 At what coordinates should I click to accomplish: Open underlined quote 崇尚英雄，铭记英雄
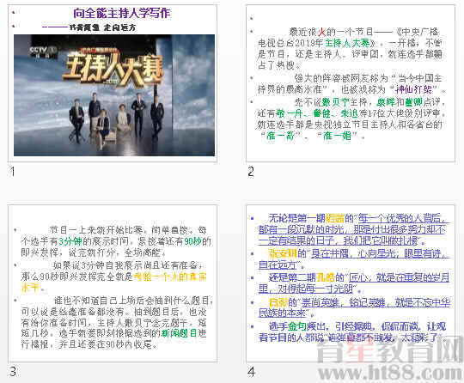tap(344, 302)
